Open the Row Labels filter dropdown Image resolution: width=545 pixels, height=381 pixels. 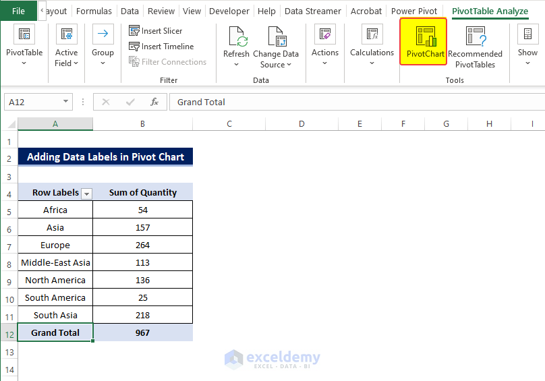(x=86, y=194)
